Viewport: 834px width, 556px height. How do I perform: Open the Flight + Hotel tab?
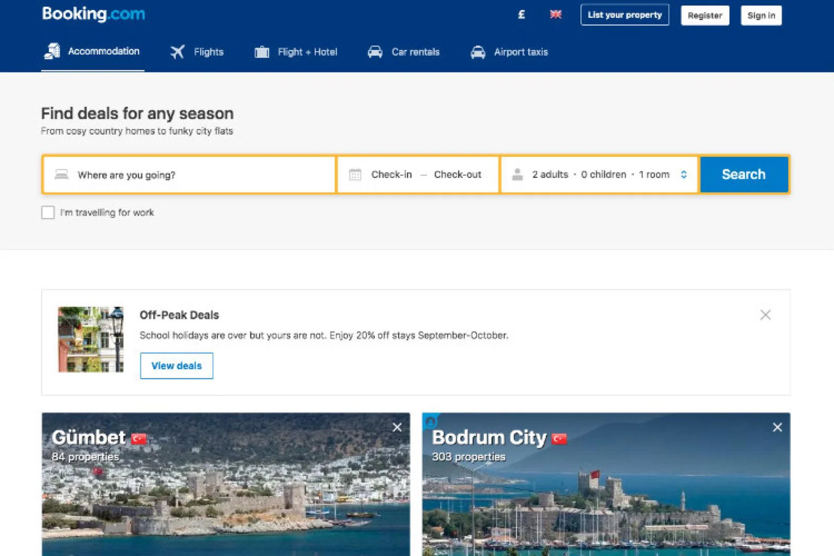(x=296, y=52)
